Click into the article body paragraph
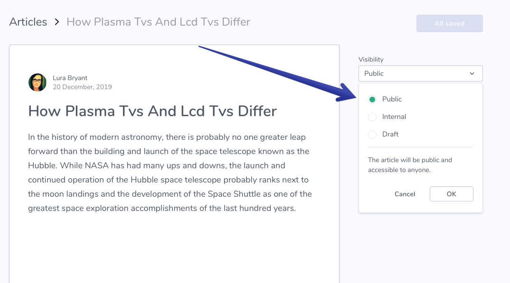The image size is (510, 283). coord(170,173)
